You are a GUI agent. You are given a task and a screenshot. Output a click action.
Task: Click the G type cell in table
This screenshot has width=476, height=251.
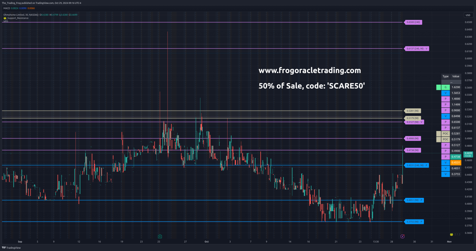pyautogui.click(x=445, y=87)
